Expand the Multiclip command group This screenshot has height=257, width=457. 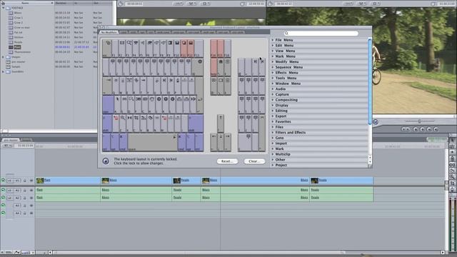[x=273, y=154]
